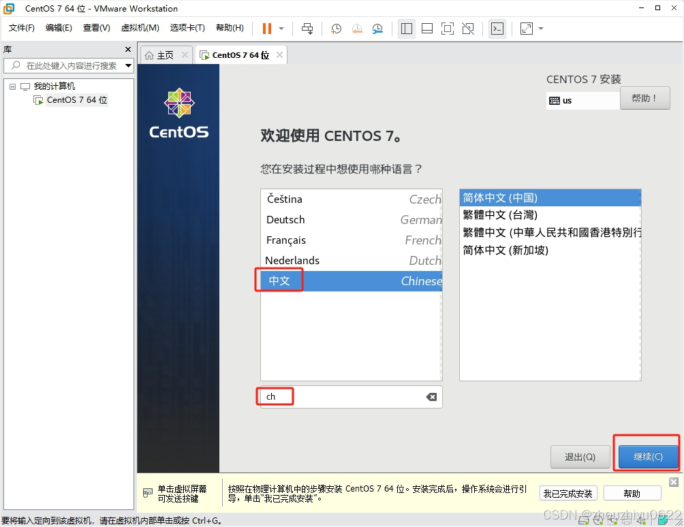This screenshot has height=527, width=684.
Task: Click the 退出(Q) button
Action: (580, 457)
